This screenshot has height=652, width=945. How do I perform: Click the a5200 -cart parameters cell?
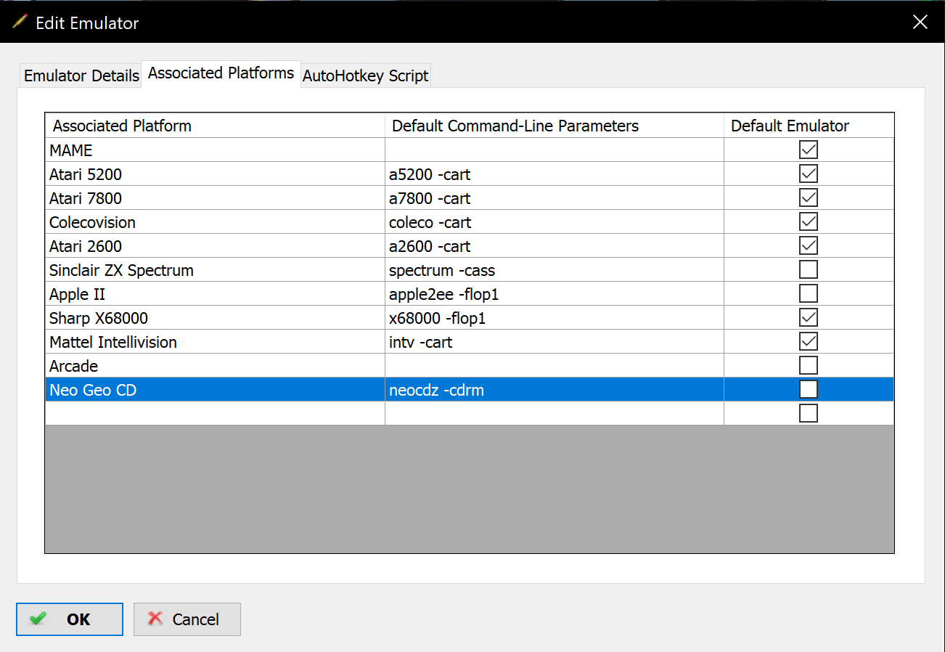coord(555,174)
